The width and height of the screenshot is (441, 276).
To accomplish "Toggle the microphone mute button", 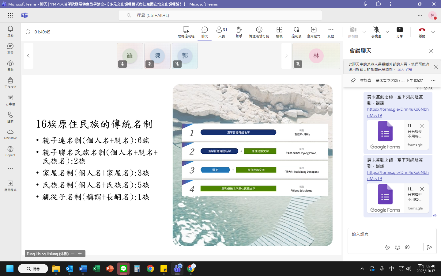I will tap(376, 32).
